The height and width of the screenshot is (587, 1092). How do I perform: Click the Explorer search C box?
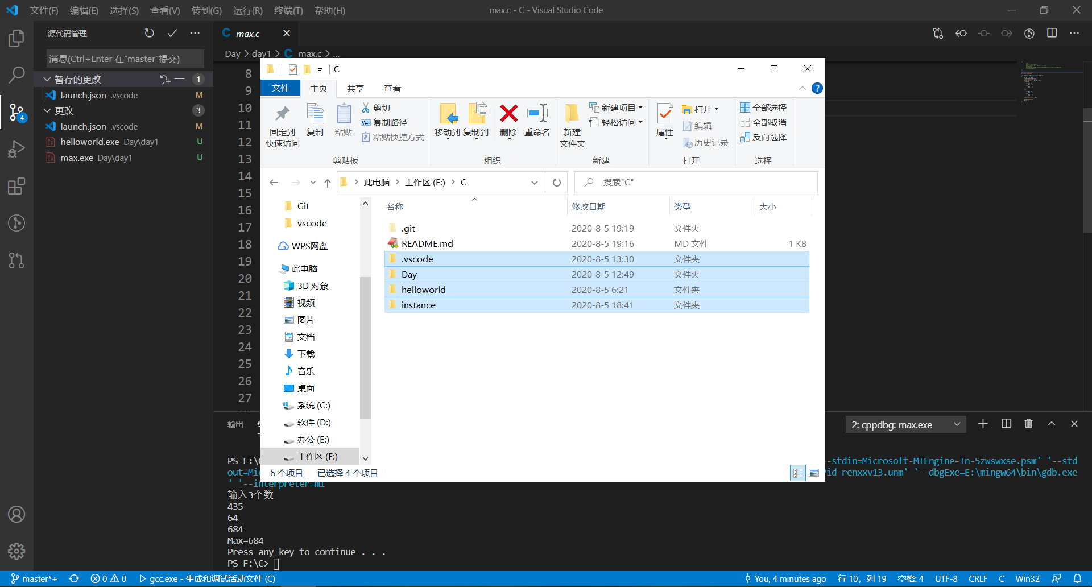click(x=696, y=183)
